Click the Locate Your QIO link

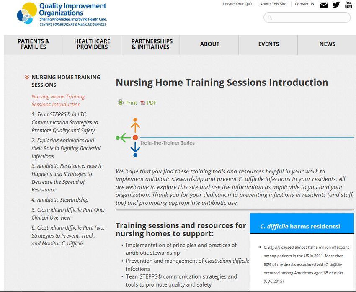click(237, 4)
